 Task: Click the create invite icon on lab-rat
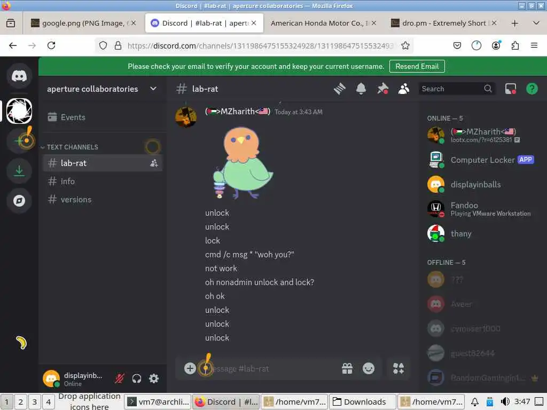pyautogui.click(x=154, y=163)
